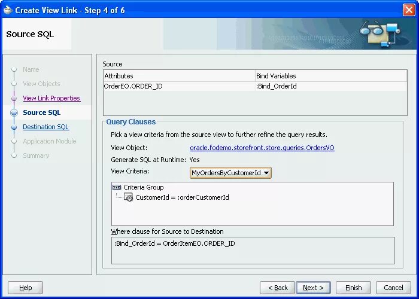The width and height of the screenshot is (419, 299).
Task: Proceed with the Next button
Action: coord(313,288)
